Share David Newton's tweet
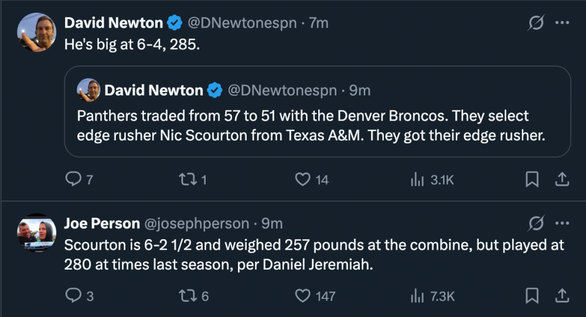 pyautogui.click(x=561, y=180)
